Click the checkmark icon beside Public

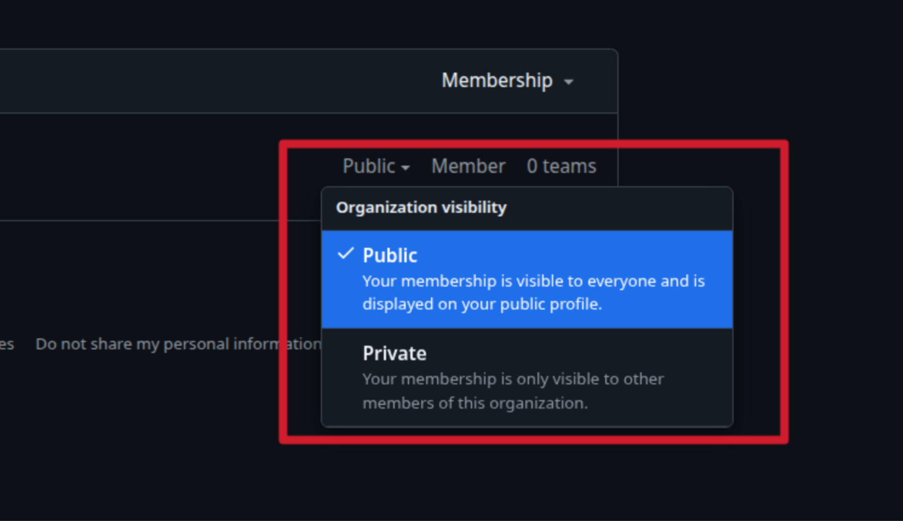pyautogui.click(x=345, y=254)
